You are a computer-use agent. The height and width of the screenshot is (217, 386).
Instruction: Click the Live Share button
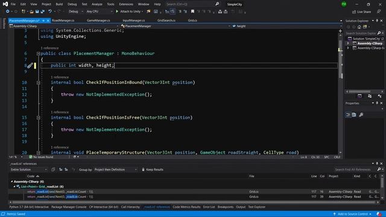coord(361,12)
